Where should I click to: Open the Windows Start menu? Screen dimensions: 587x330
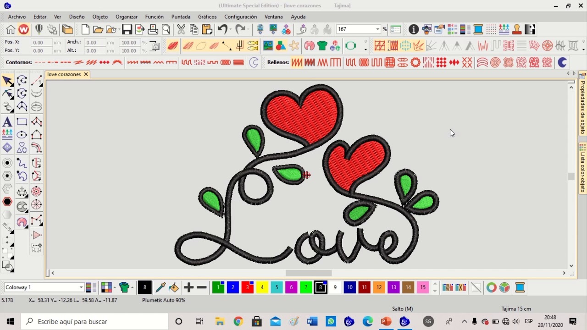(x=10, y=321)
